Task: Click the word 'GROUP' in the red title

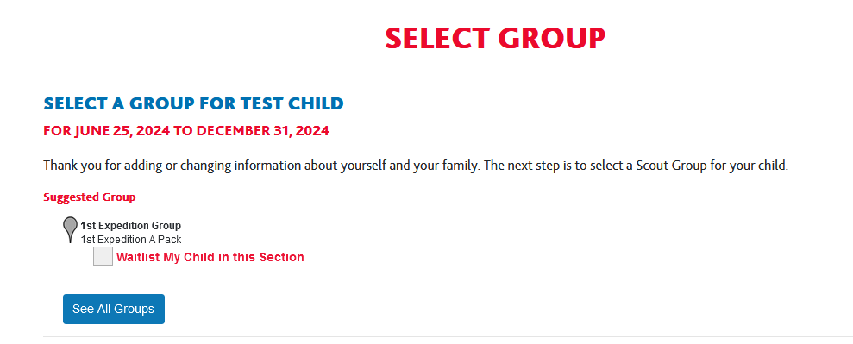Action: pyautogui.click(x=552, y=38)
